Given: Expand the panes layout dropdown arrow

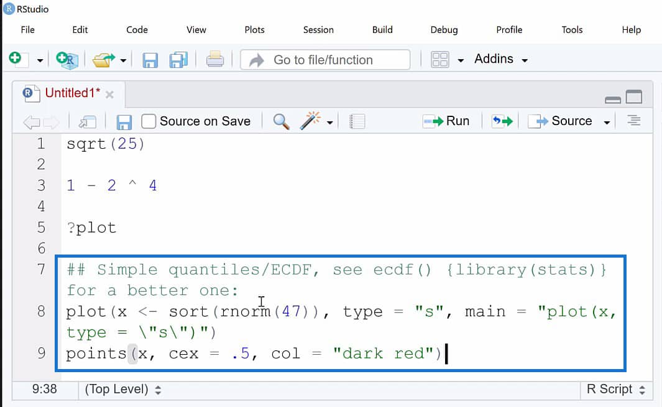Looking at the screenshot, I should pyautogui.click(x=461, y=60).
